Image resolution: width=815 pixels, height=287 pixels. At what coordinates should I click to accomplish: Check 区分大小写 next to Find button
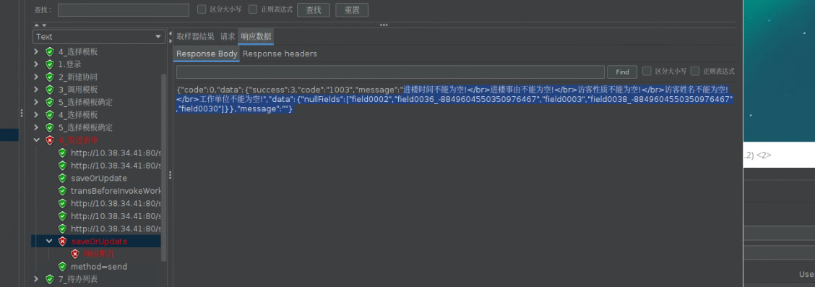coord(647,72)
